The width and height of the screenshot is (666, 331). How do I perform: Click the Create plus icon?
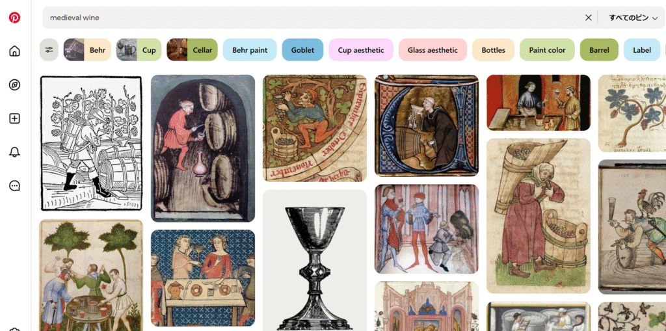coord(14,118)
